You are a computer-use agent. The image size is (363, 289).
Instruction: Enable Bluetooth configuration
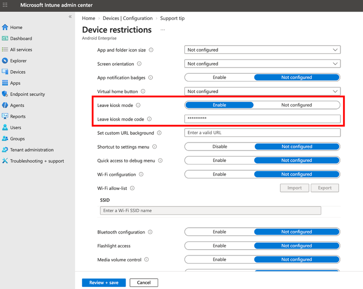(x=219, y=232)
